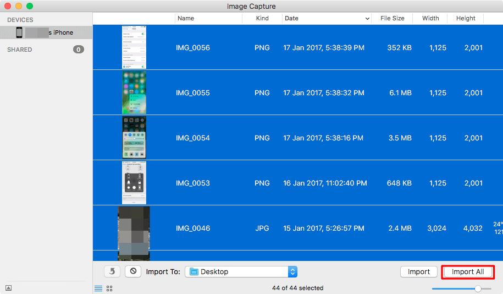The height and width of the screenshot is (294, 503).
Task: Select the IMG_0054 thumbnail
Action: [x=134, y=138]
